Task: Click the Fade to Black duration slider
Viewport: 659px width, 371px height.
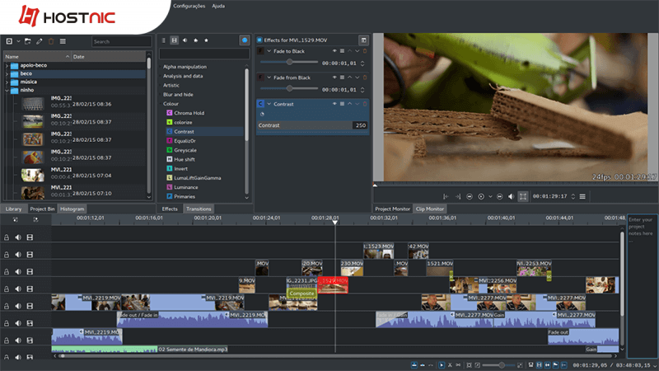Action: tap(289, 63)
